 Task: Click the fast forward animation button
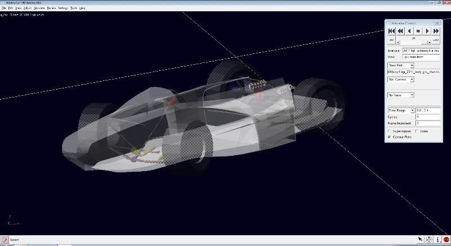(436, 31)
